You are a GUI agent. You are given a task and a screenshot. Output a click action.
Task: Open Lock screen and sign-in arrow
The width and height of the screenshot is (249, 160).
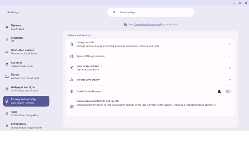click(x=230, y=68)
